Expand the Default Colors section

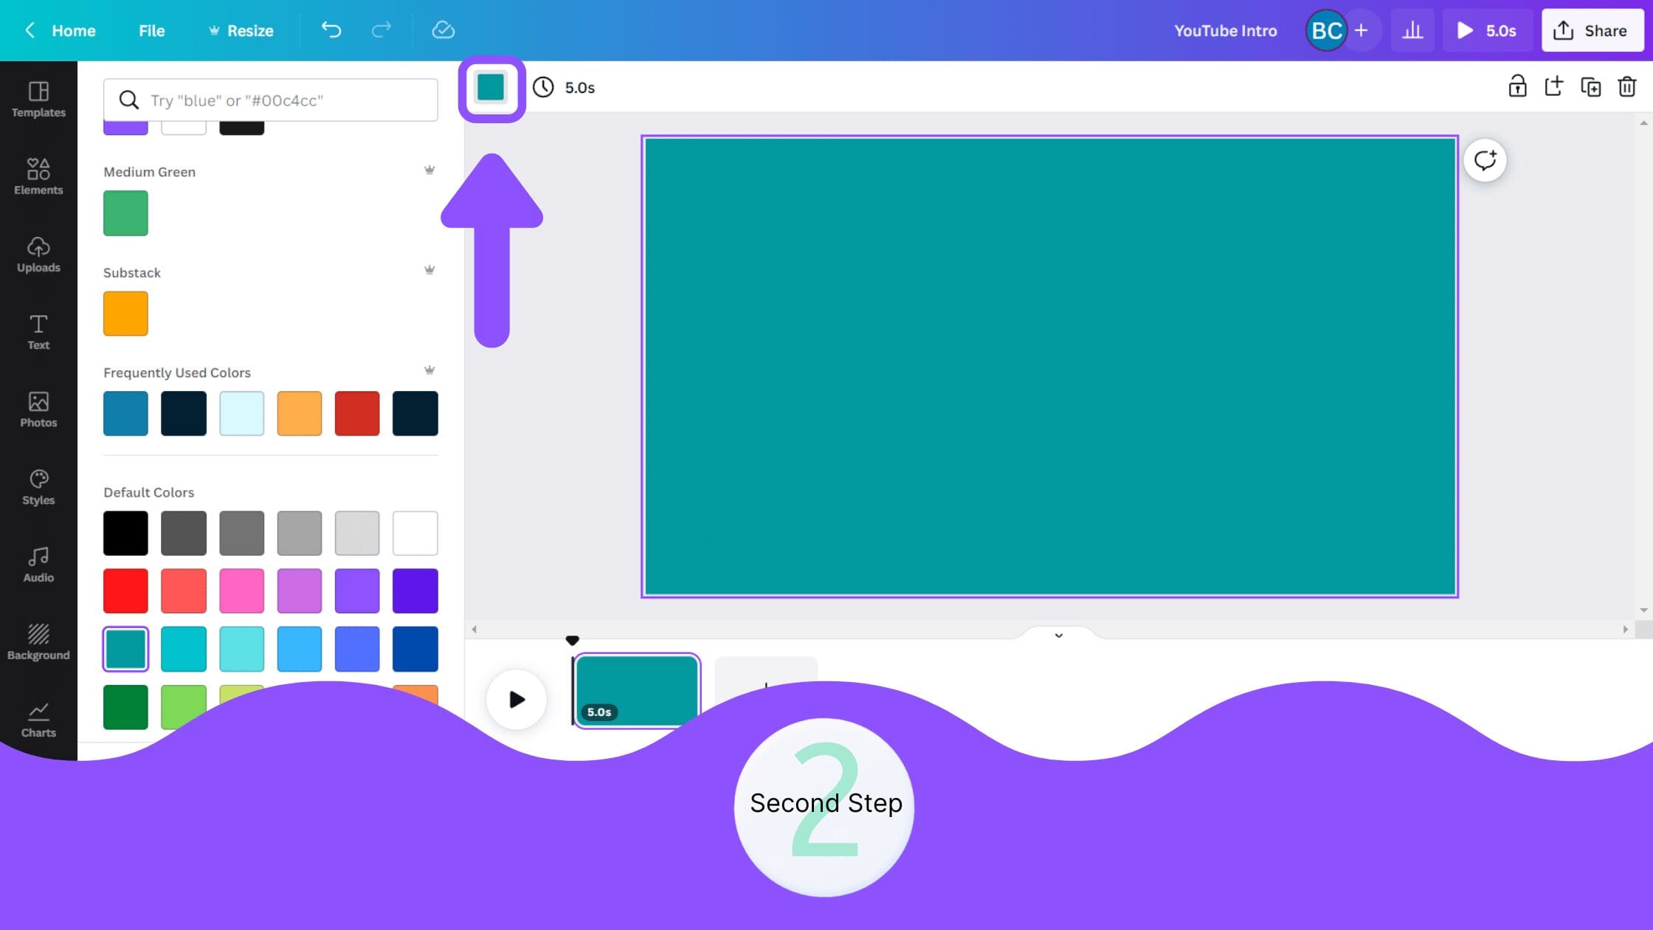point(149,492)
